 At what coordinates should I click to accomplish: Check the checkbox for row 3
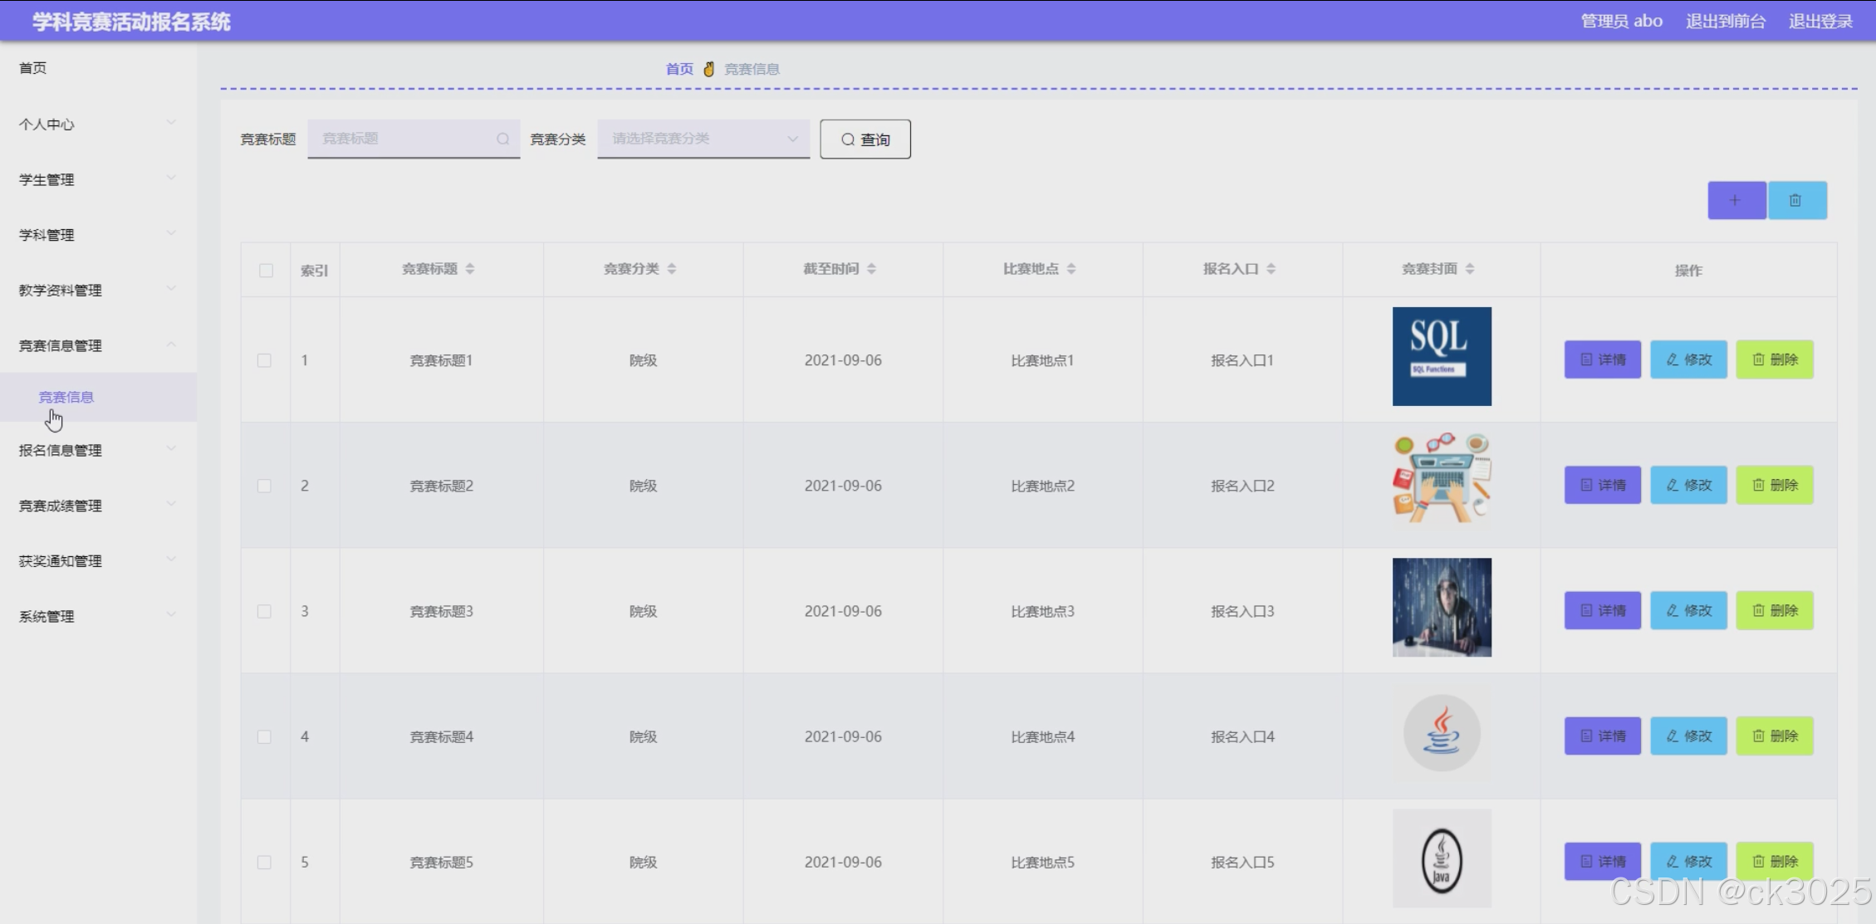click(264, 611)
